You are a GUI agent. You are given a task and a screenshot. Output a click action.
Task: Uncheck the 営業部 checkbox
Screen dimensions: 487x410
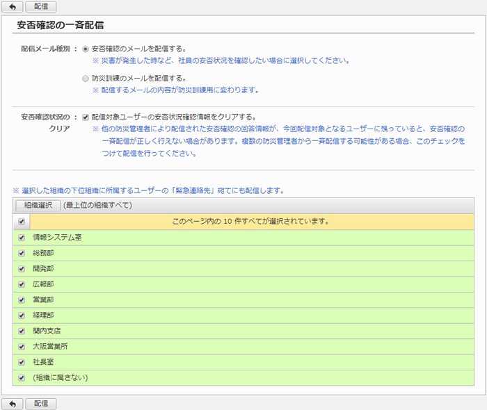[22, 300]
